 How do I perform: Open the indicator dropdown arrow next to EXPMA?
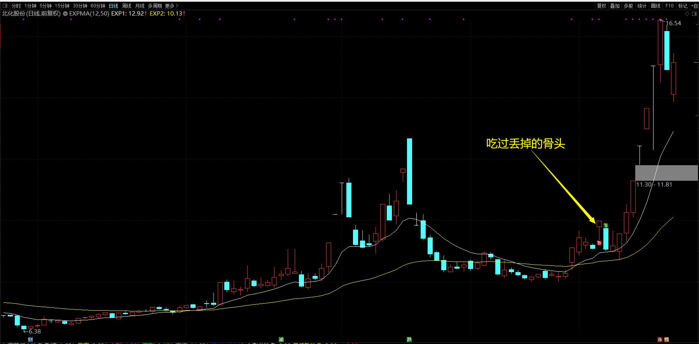pos(65,14)
